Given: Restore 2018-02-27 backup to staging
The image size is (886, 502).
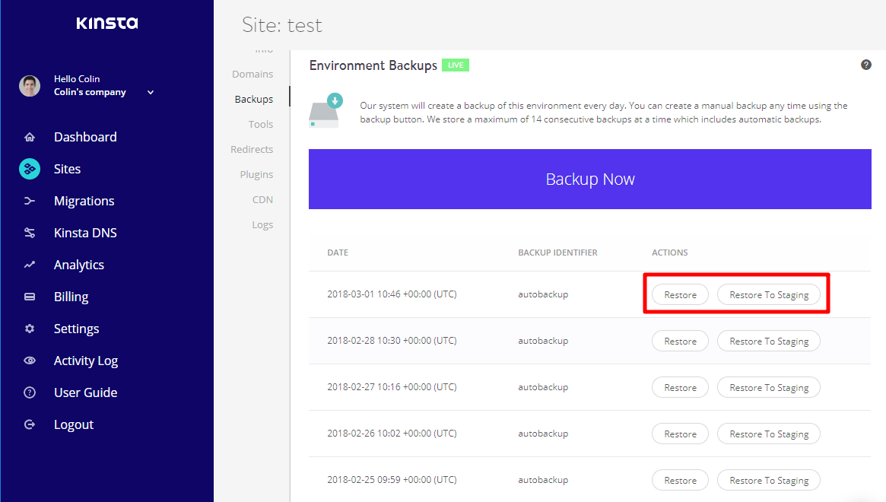Looking at the screenshot, I should (x=768, y=388).
